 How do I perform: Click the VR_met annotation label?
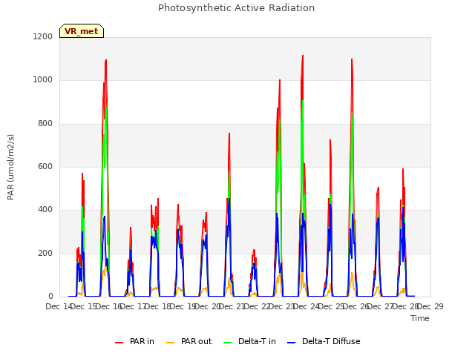(82, 31)
